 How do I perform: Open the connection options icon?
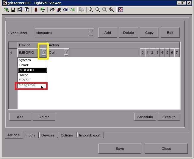20,10
